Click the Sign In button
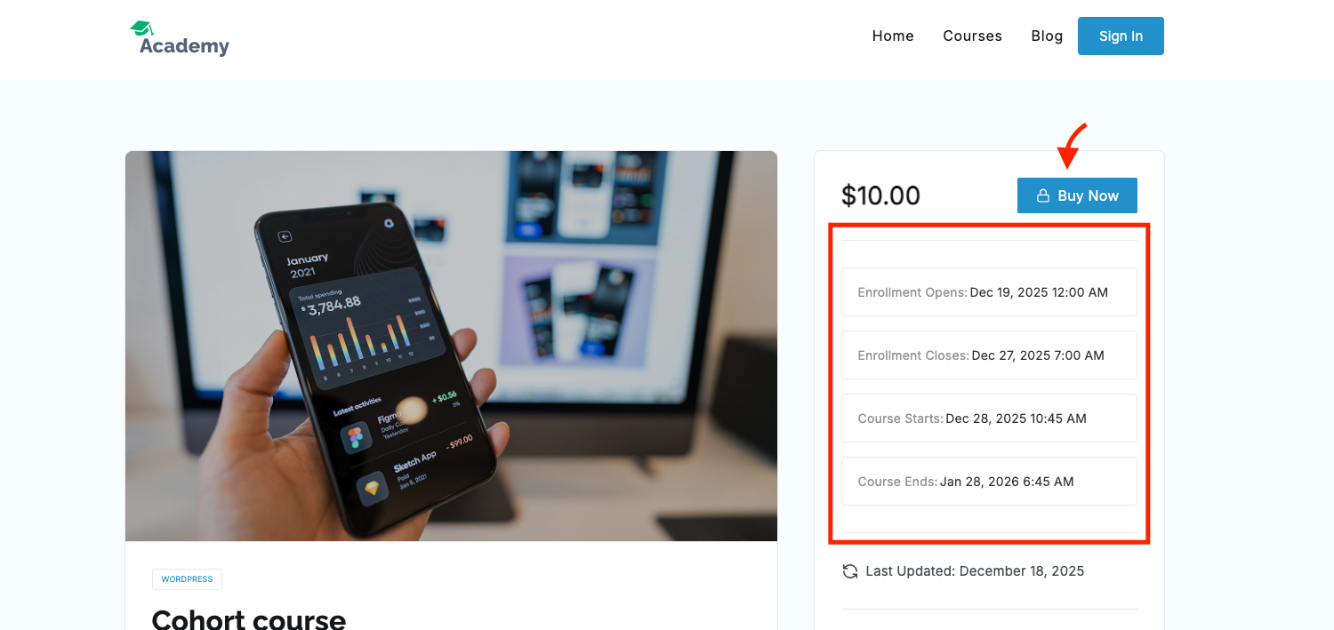Screen dimensions: 1334x630 (x=1121, y=36)
